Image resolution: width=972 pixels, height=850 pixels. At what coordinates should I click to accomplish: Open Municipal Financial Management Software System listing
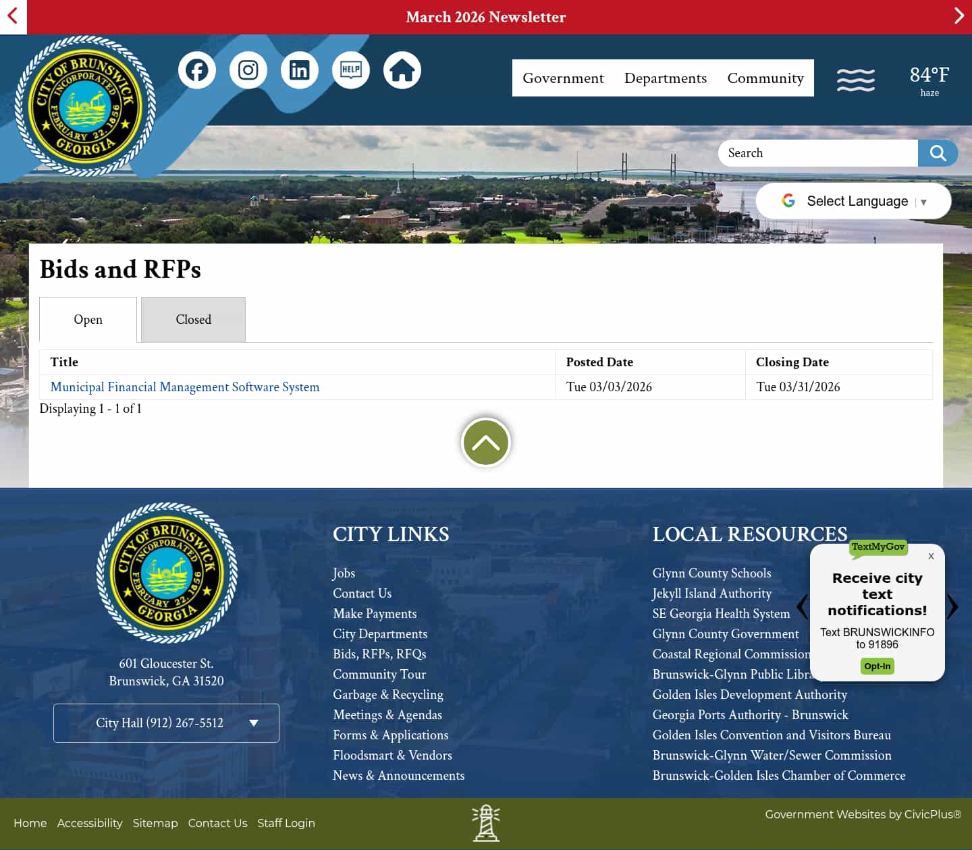point(184,387)
